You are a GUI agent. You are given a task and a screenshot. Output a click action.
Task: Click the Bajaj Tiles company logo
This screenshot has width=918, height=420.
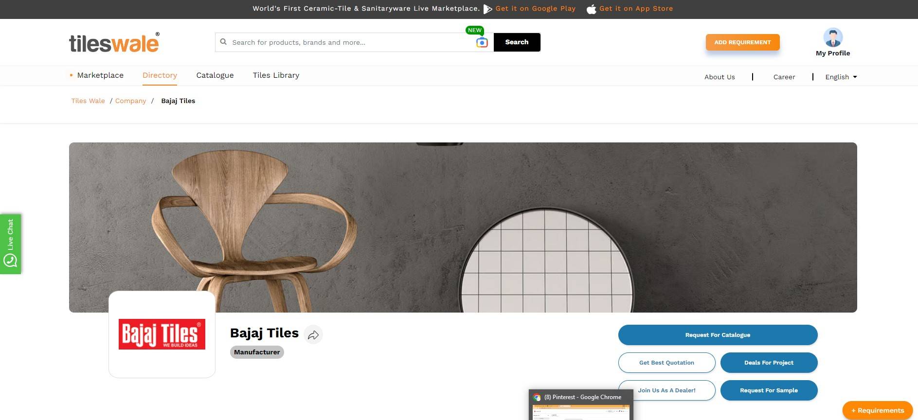[x=162, y=334]
